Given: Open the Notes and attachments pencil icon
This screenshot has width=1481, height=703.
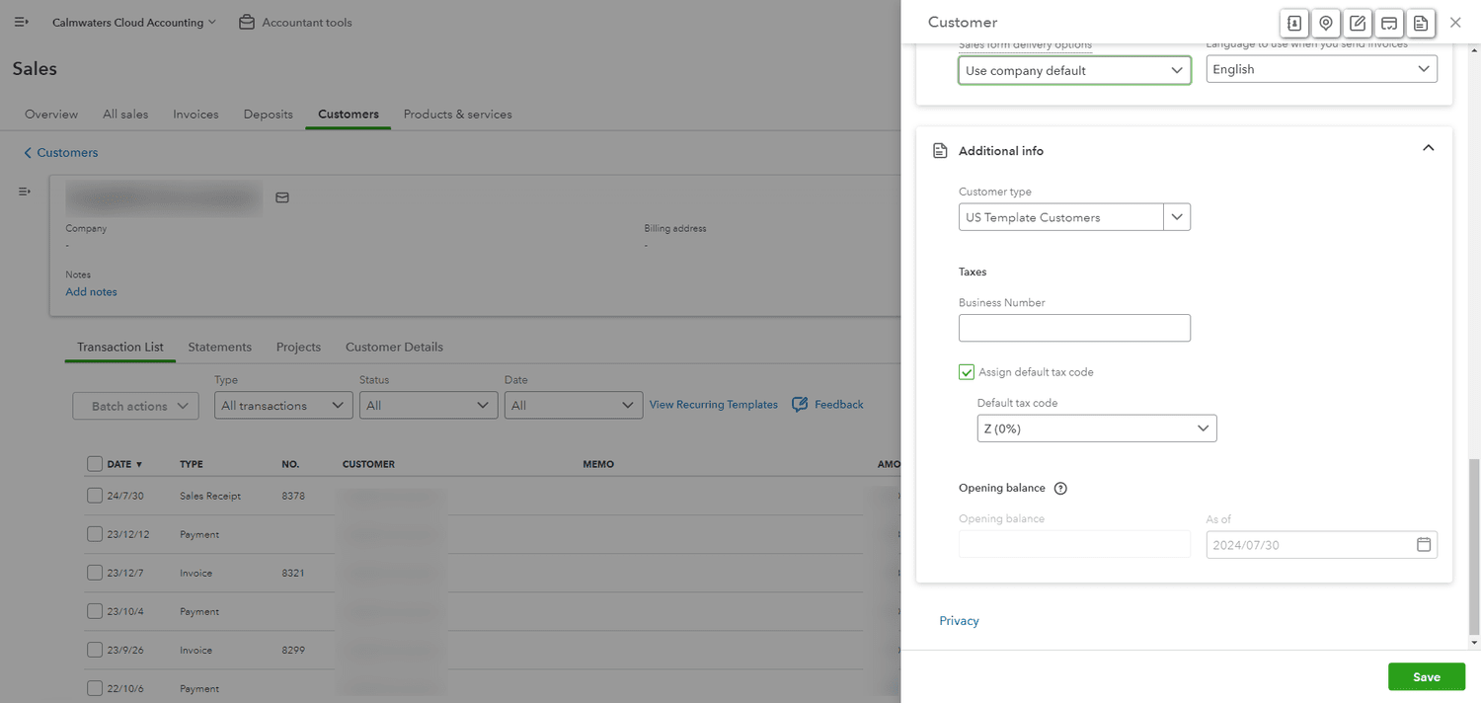Looking at the screenshot, I should (x=1357, y=23).
